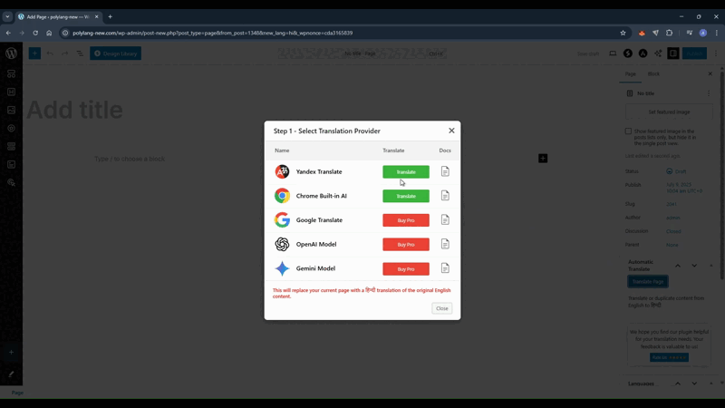Screen dimensions: 725x408
Task: Click the Rate Us stars button
Action: [x=669, y=357]
